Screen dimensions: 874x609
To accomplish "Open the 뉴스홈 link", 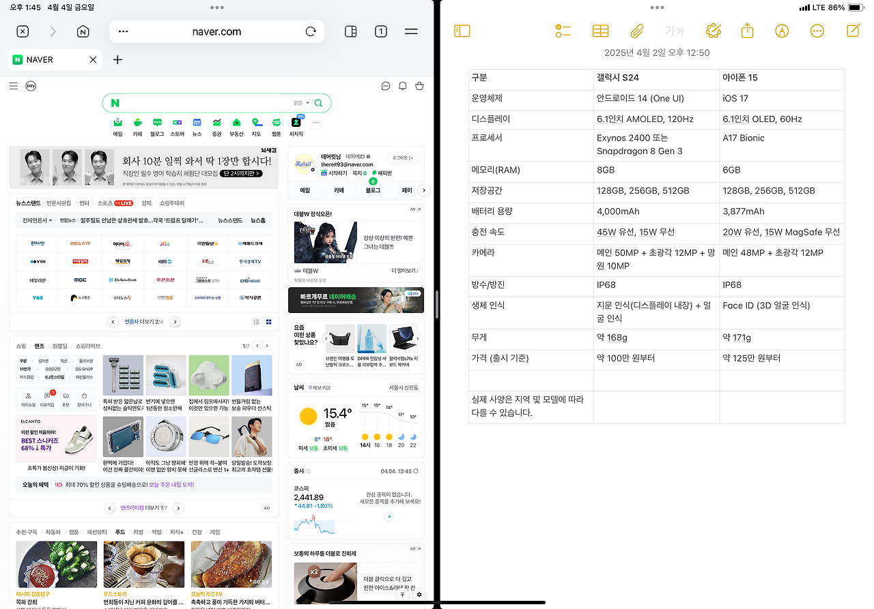I will [258, 220].
